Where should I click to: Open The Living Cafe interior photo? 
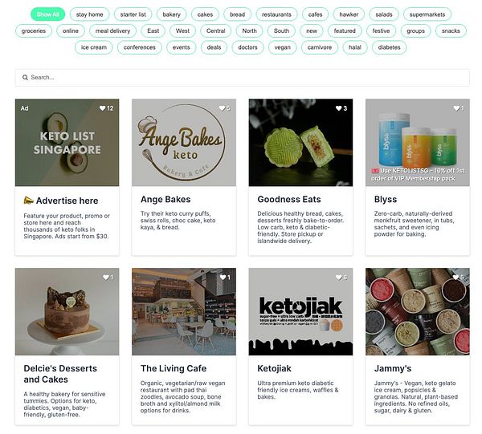(x=184, y=311)
